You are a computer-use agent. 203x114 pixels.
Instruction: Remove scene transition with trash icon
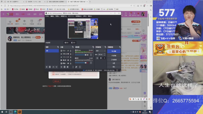point(101,58)
